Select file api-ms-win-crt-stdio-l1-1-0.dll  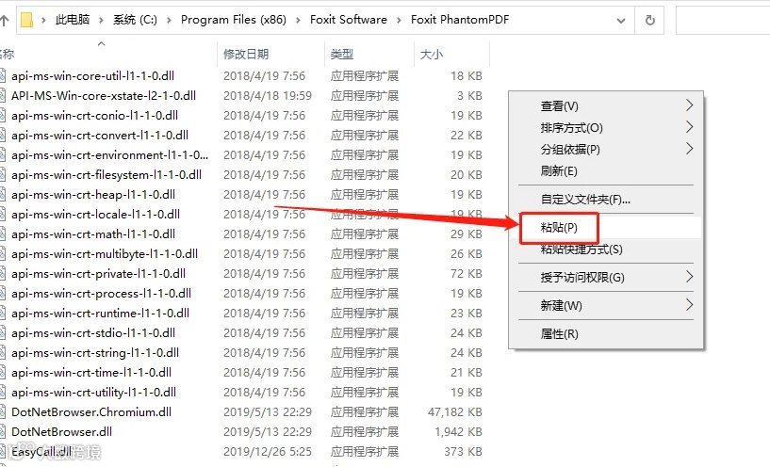click(x=93, y=333)
